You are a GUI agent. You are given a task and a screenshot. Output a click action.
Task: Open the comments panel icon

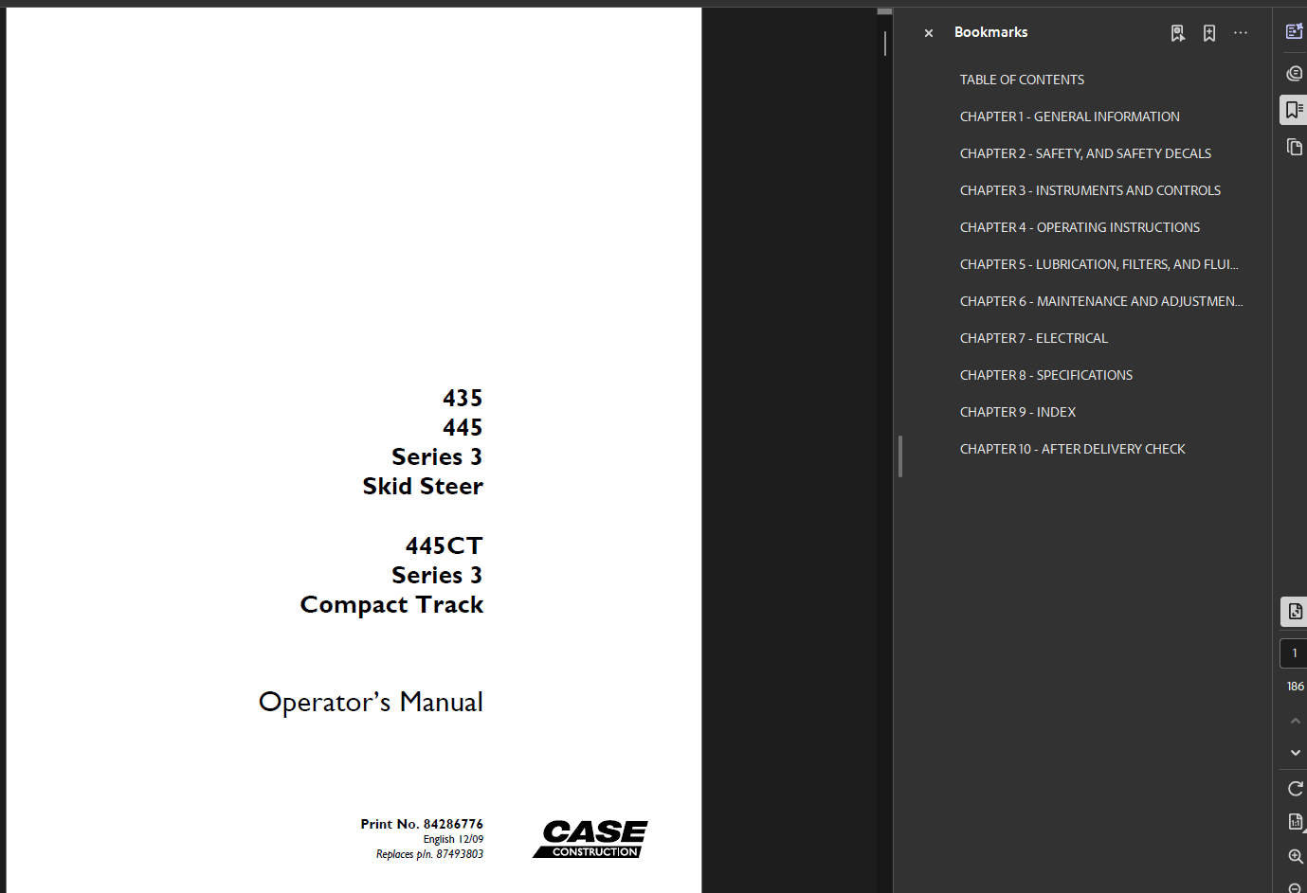[x=1294, y=73]
